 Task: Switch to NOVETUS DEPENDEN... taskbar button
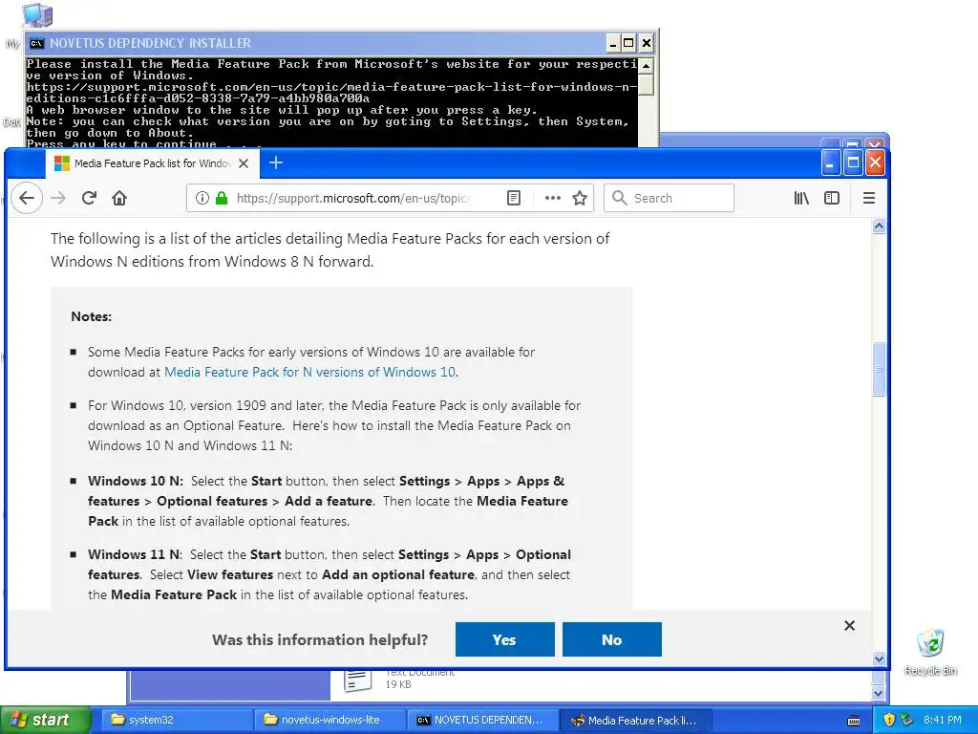(x=481, y=720)
